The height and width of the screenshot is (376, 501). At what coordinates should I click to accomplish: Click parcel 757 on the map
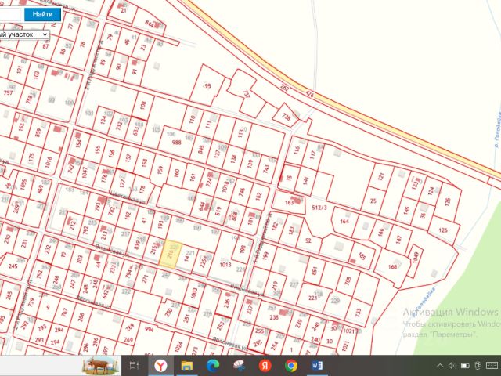click(x=8, y=92)
